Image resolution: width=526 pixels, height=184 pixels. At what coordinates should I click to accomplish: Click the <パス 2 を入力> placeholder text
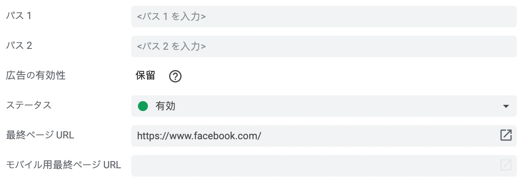172,46
